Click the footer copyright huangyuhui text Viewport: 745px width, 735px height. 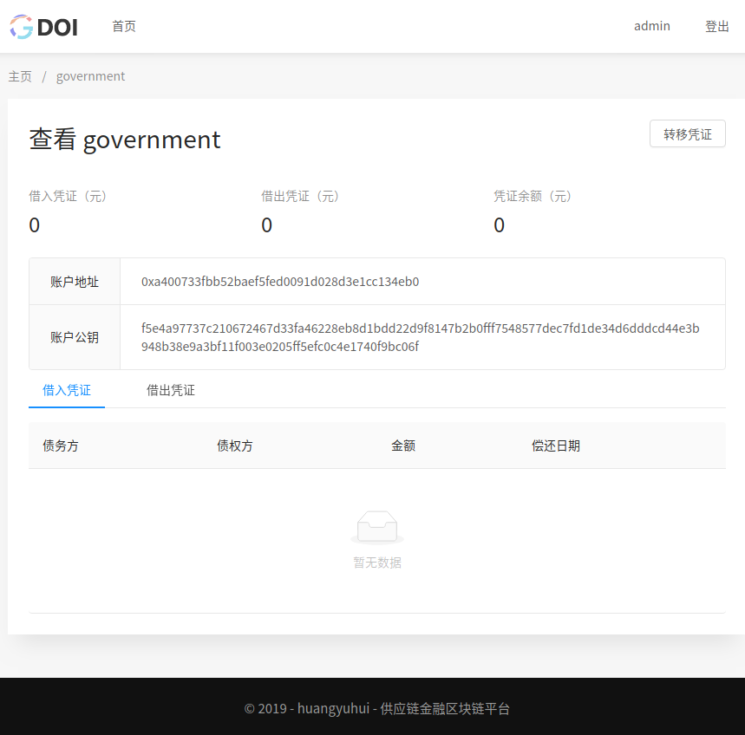pyautogui.click(x=376, y=708)
